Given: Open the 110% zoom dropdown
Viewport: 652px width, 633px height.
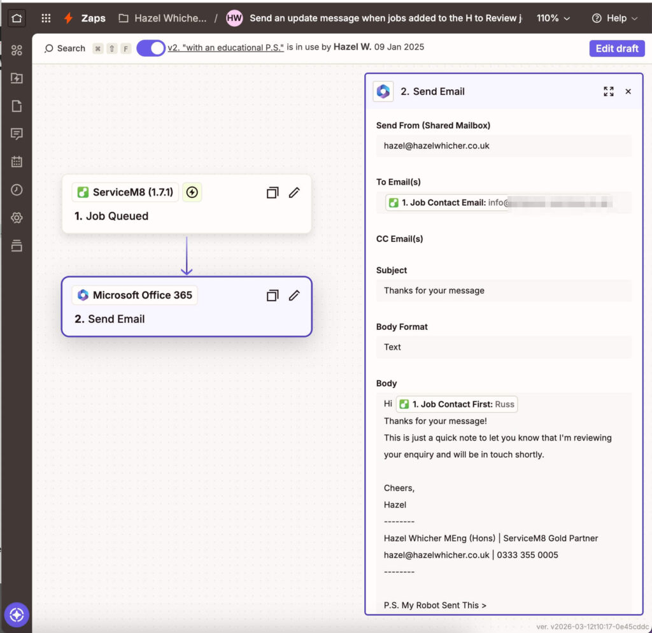Looking at the screenshot, I should [x=553, y=18].
